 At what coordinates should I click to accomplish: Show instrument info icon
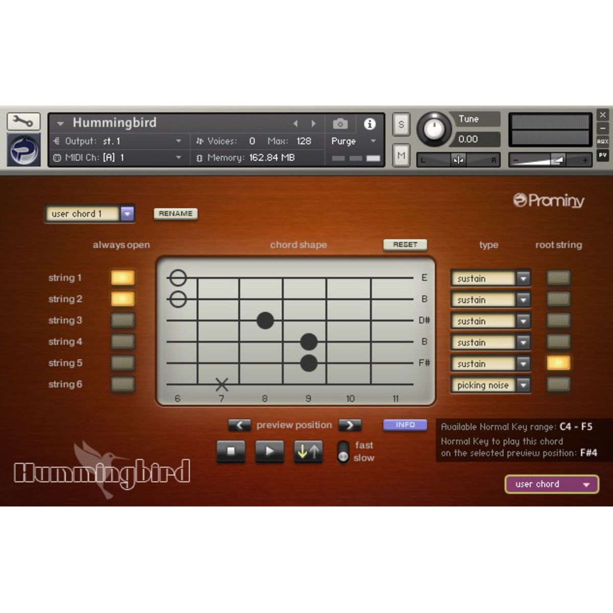pyautogui.click(x=370, y=124)
